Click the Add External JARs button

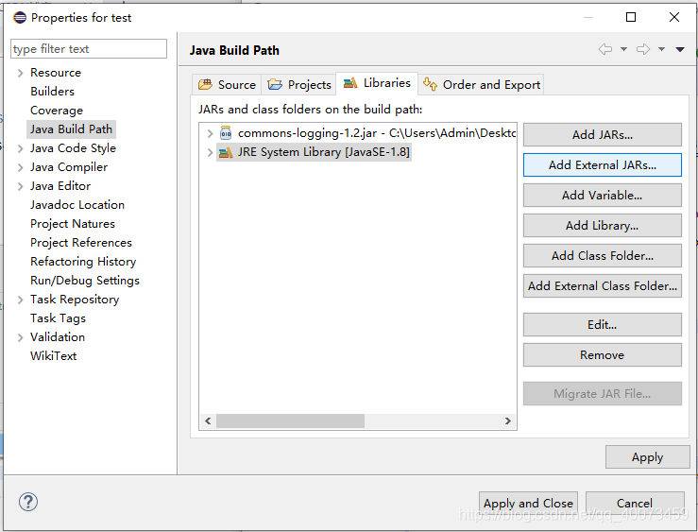pos(602,164)
